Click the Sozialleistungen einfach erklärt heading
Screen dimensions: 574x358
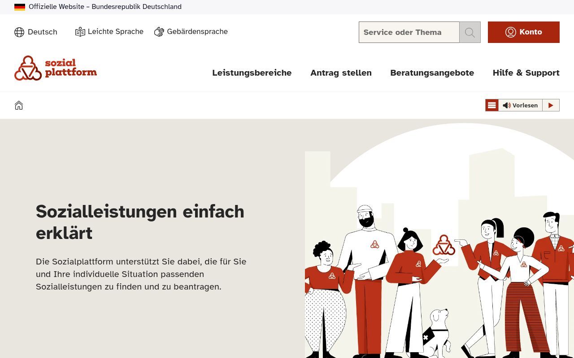coord(140,222)
